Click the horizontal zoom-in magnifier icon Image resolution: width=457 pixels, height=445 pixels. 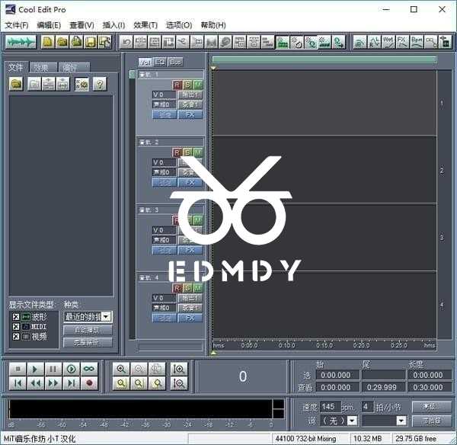pos(121,369)
